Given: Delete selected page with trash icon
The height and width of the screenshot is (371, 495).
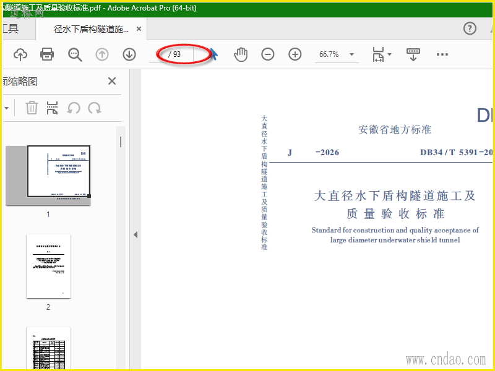Looking at the screenshot, I should (32, 108).
